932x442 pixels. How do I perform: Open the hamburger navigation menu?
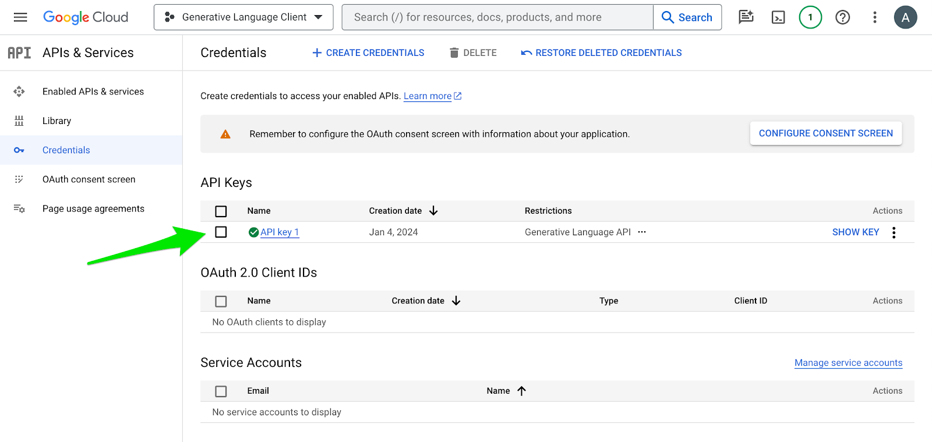(20, 17)
